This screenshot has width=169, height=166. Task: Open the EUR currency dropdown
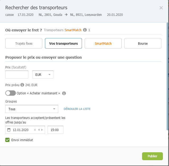(x=43, y=75)
